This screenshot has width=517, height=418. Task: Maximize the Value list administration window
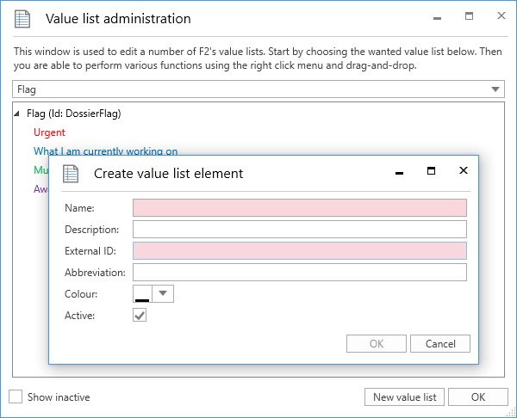469,16
